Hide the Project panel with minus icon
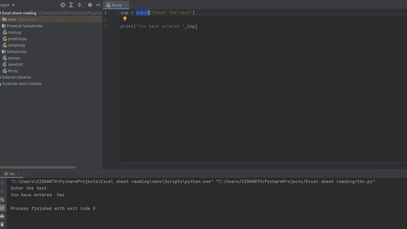 click(98, 5)
